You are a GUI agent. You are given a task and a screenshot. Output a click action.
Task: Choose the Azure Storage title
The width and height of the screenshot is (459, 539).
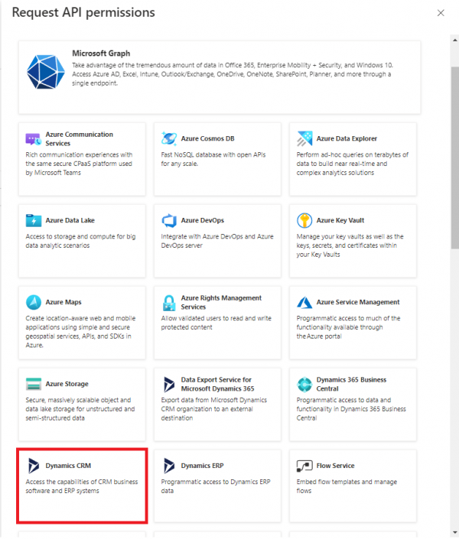point(67,384)
